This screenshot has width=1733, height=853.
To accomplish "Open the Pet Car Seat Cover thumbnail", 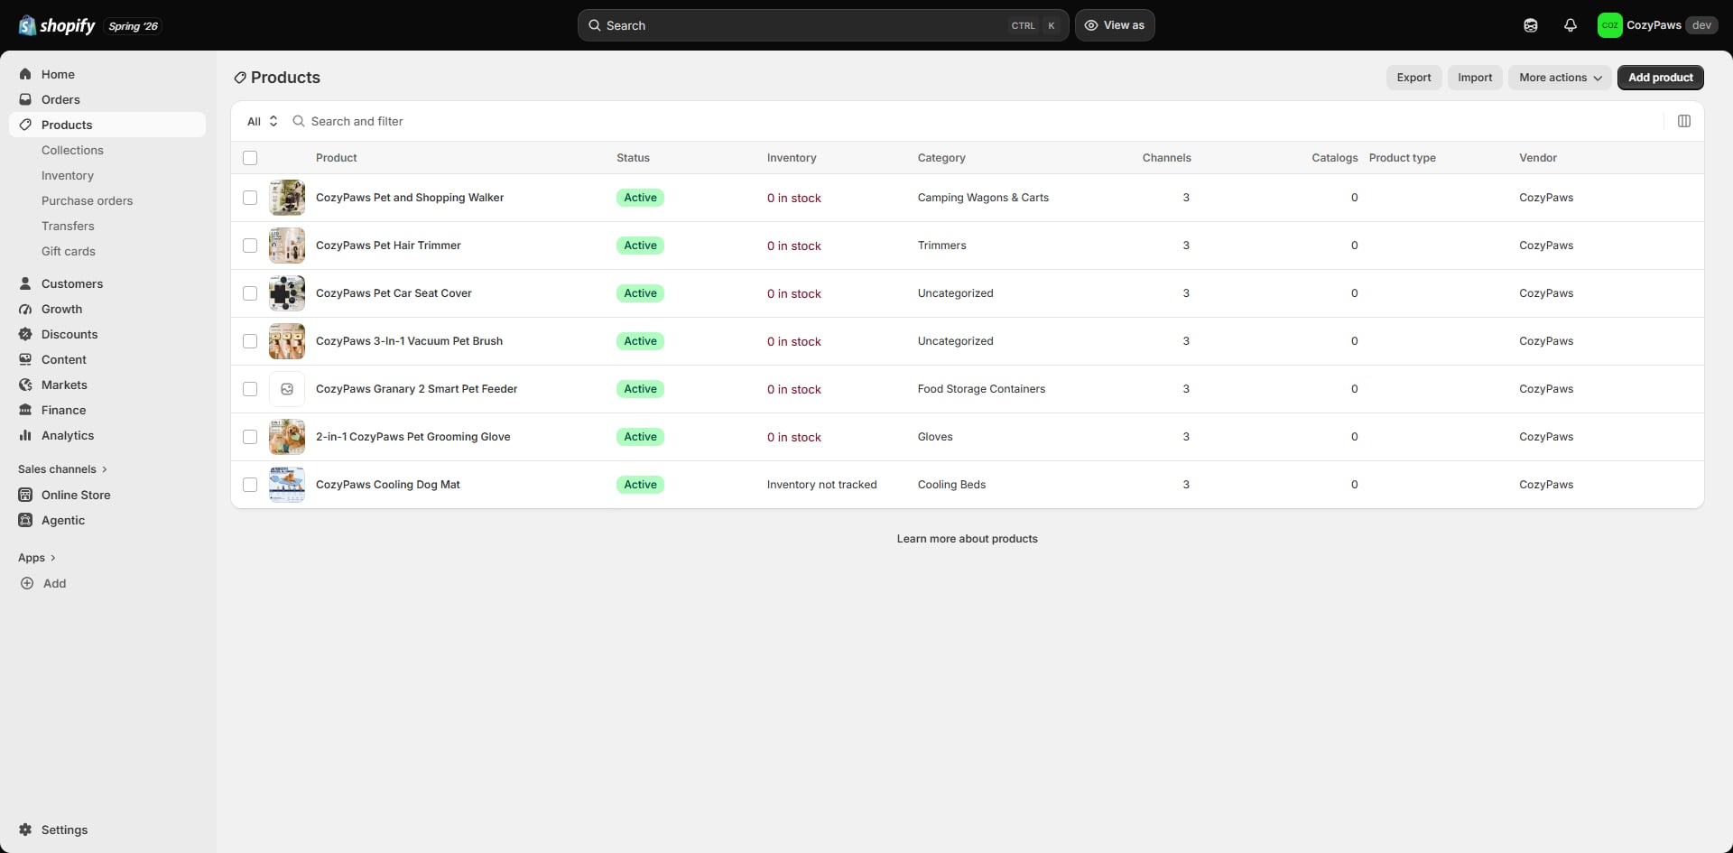I will [x=287, y=293].
